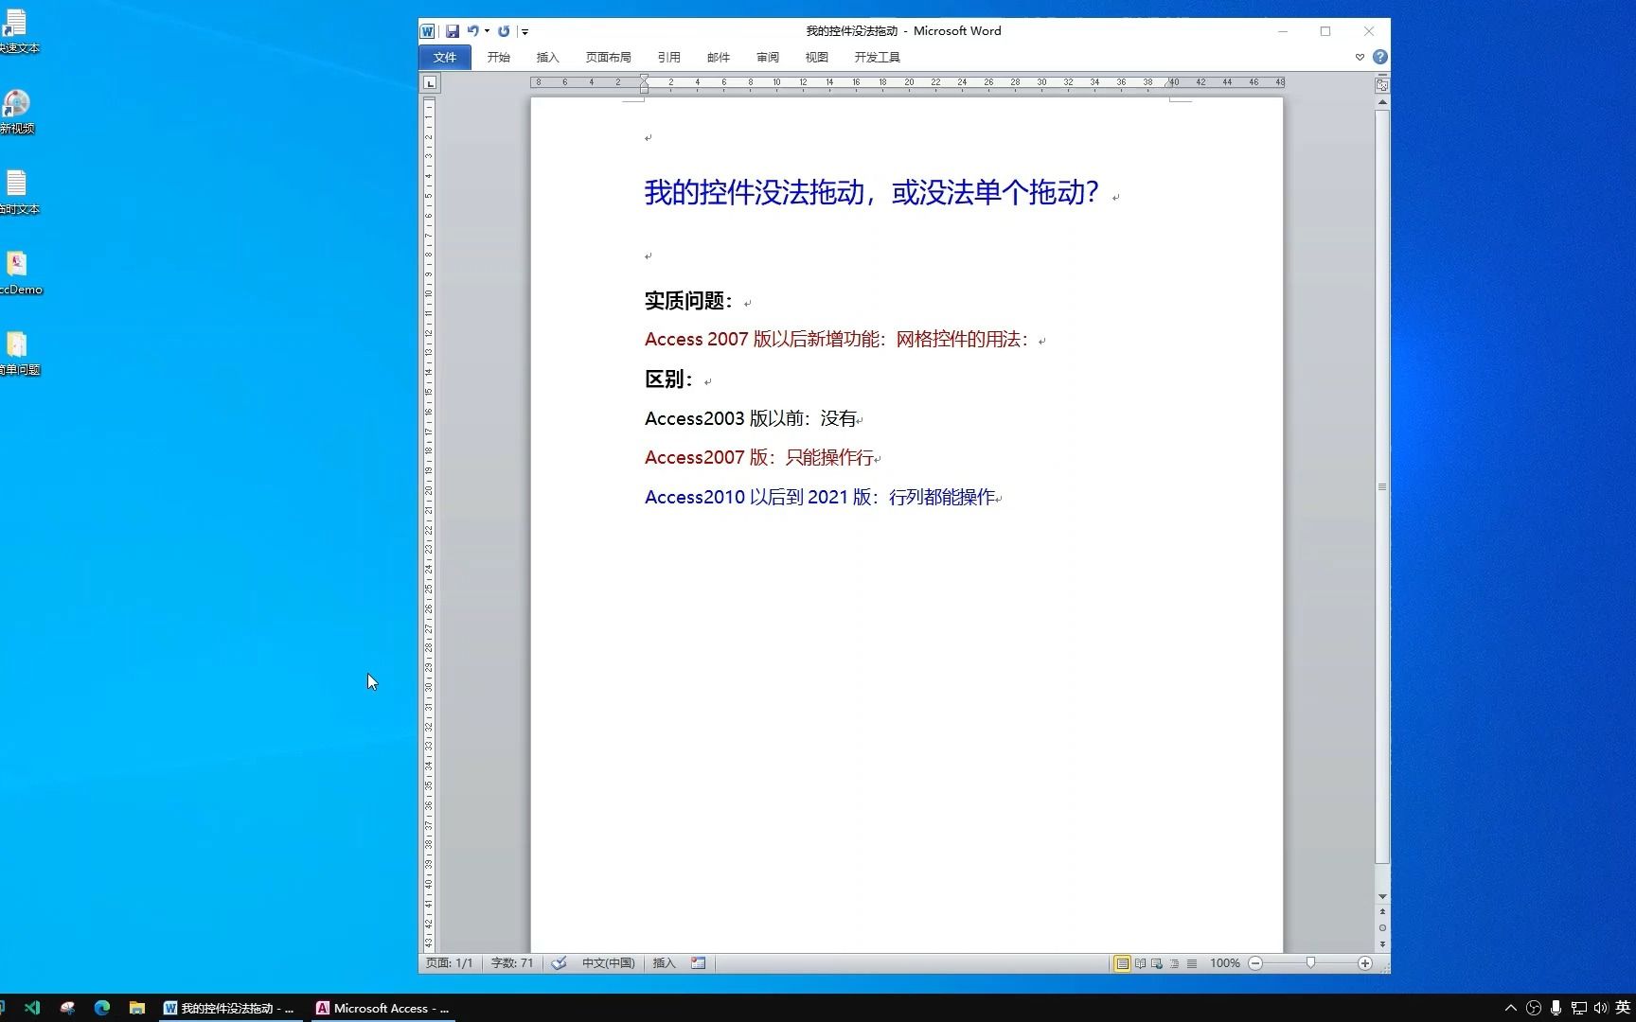
Task: Click the macro recording icon in status bar
Action: [699, 962]
